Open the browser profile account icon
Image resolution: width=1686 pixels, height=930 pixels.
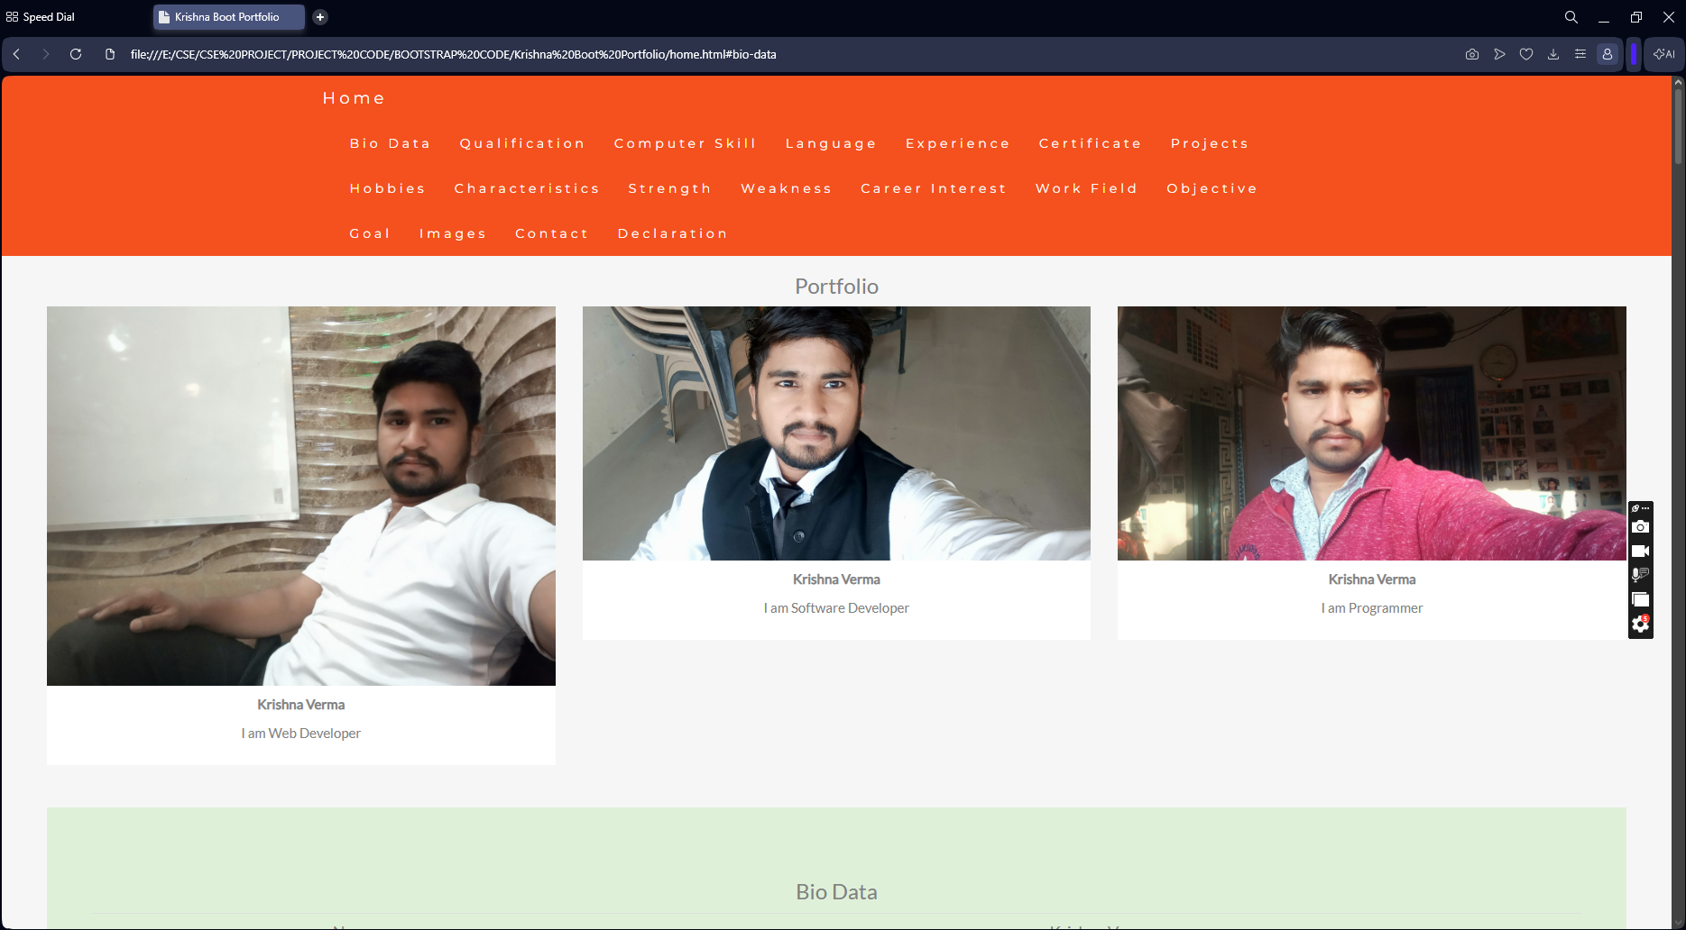(1608, 54)
